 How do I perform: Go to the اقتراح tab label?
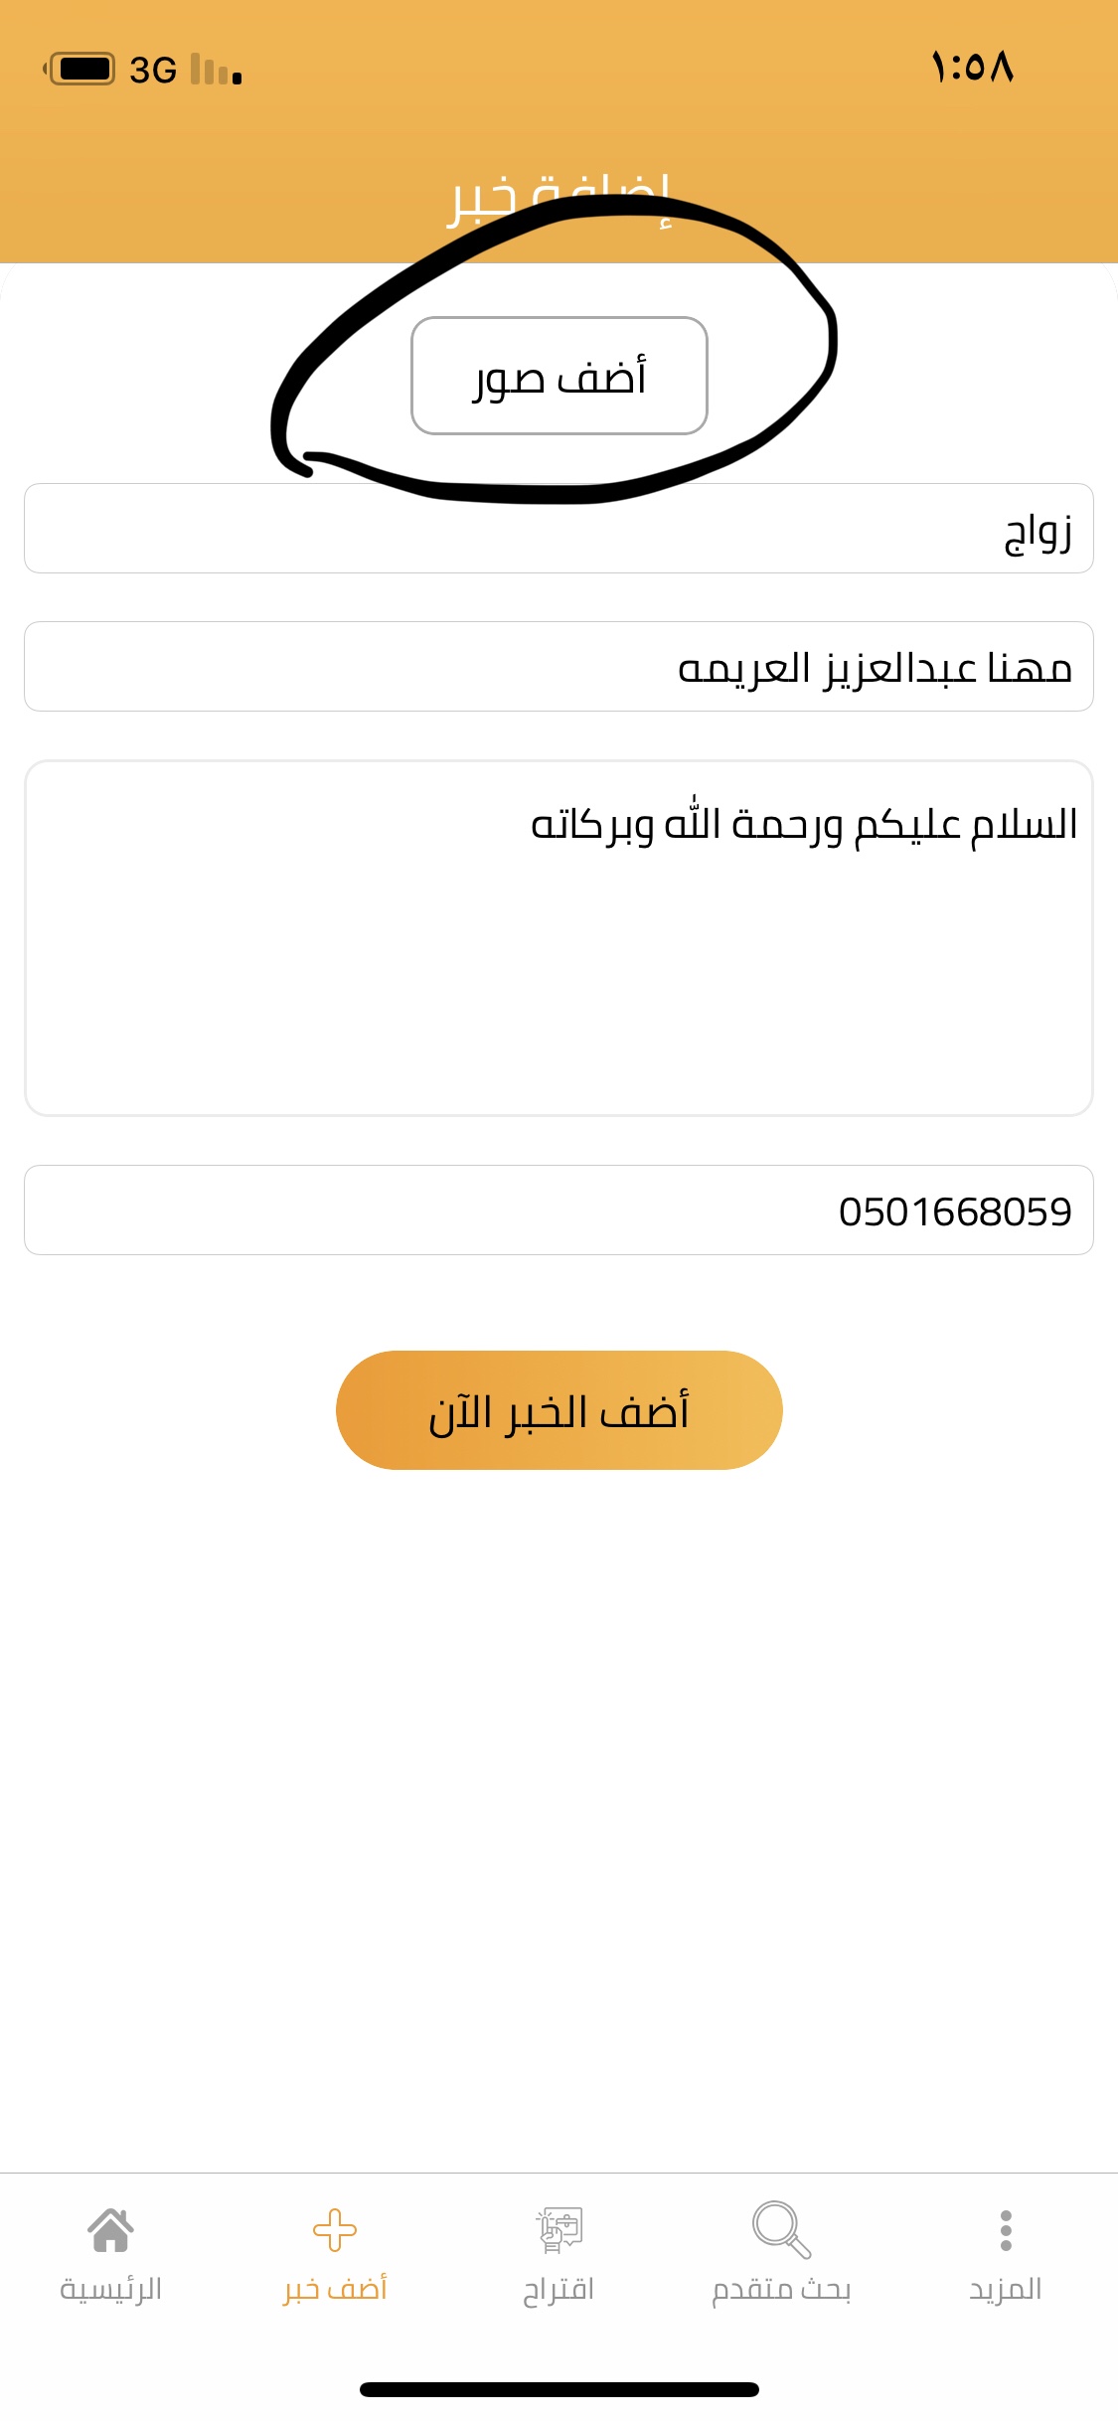pos(559,2289)
